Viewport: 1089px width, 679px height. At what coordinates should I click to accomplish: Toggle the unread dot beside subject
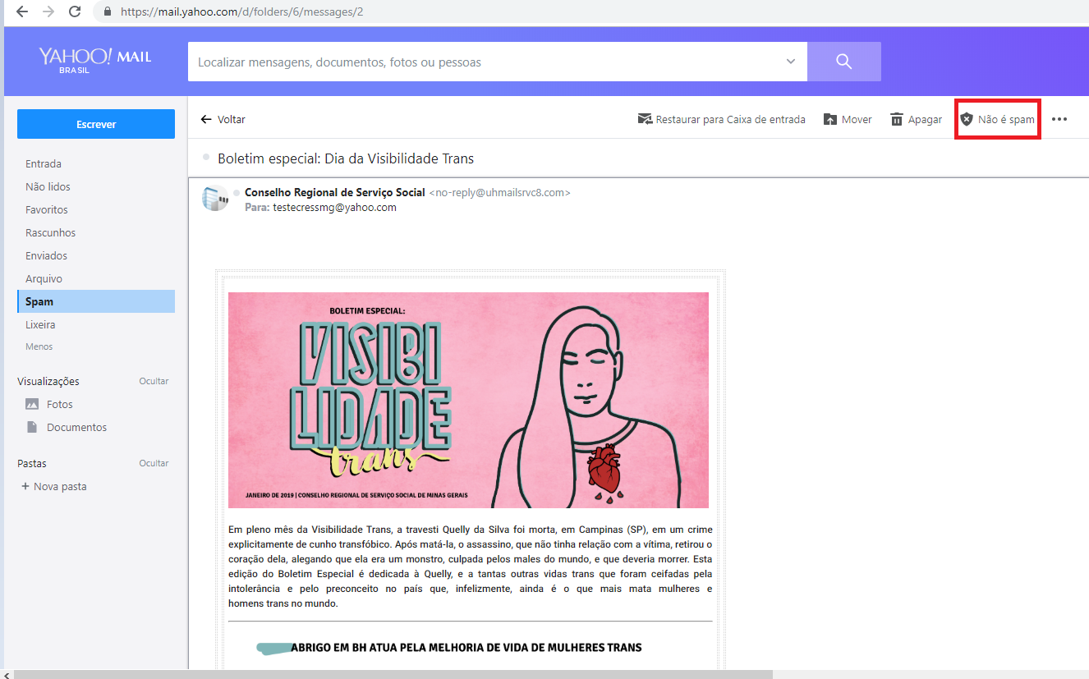[206, 157]
